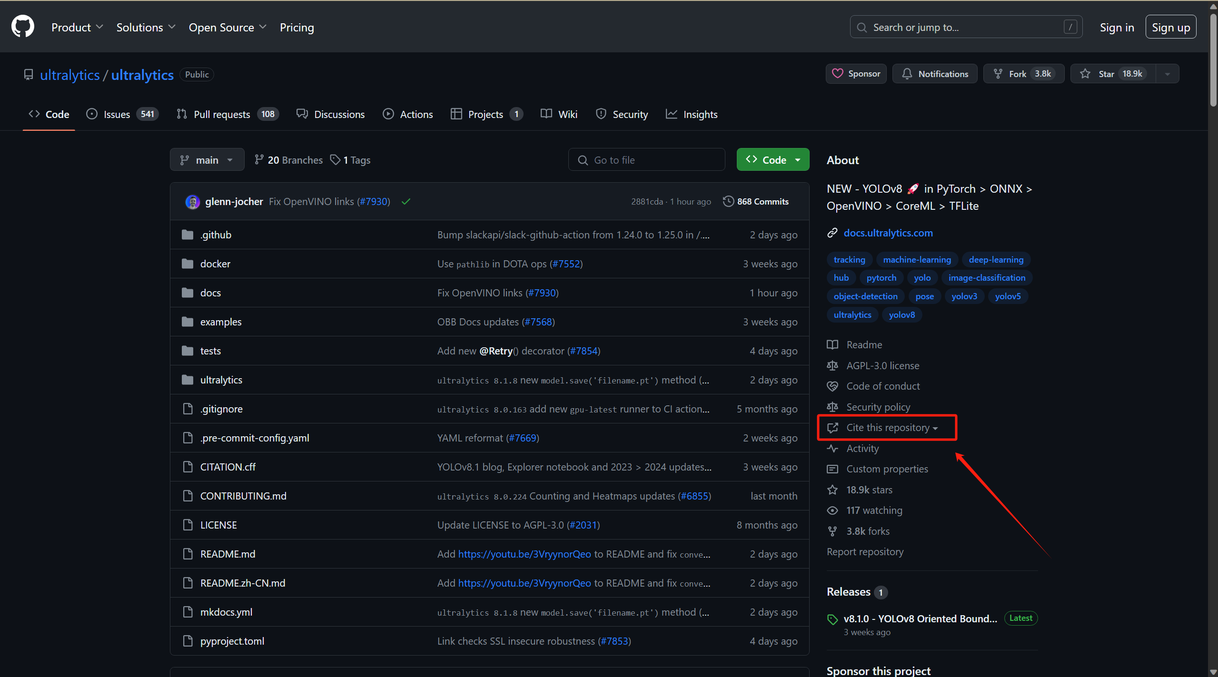Open the main branch selector
1218x677 pixels.
click(x=207, y=159)
